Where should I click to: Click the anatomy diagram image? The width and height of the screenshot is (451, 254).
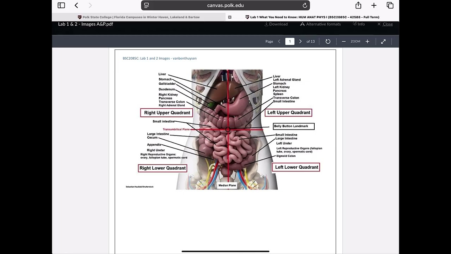227,129
